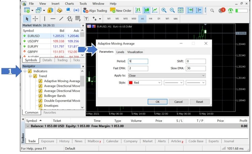Screen dimensions: 252x154
Task: Toggle chart auto scroll button
Action: 191,10
